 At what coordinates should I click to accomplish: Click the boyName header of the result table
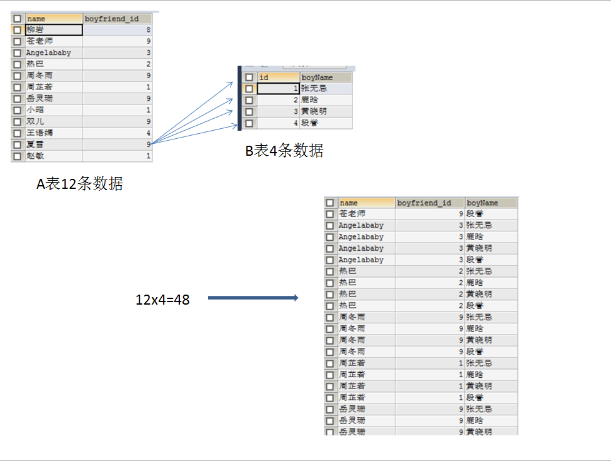click(492, 203)
